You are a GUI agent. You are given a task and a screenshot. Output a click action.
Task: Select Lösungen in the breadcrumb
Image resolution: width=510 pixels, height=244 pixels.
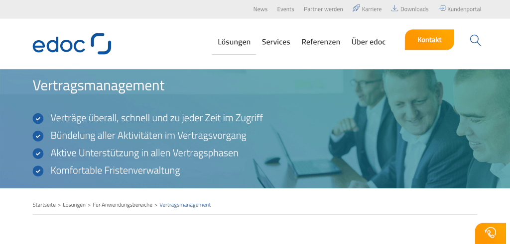pyautogui.click(x=74, y=205)
